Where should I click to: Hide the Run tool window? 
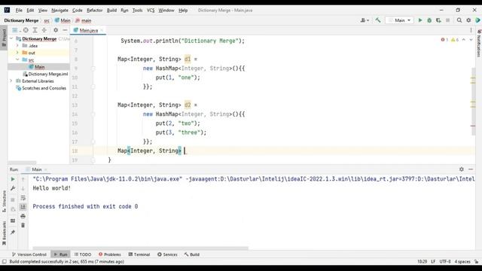coord(471,169)
